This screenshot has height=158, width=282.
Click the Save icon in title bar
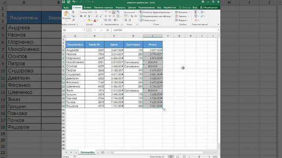63,2
